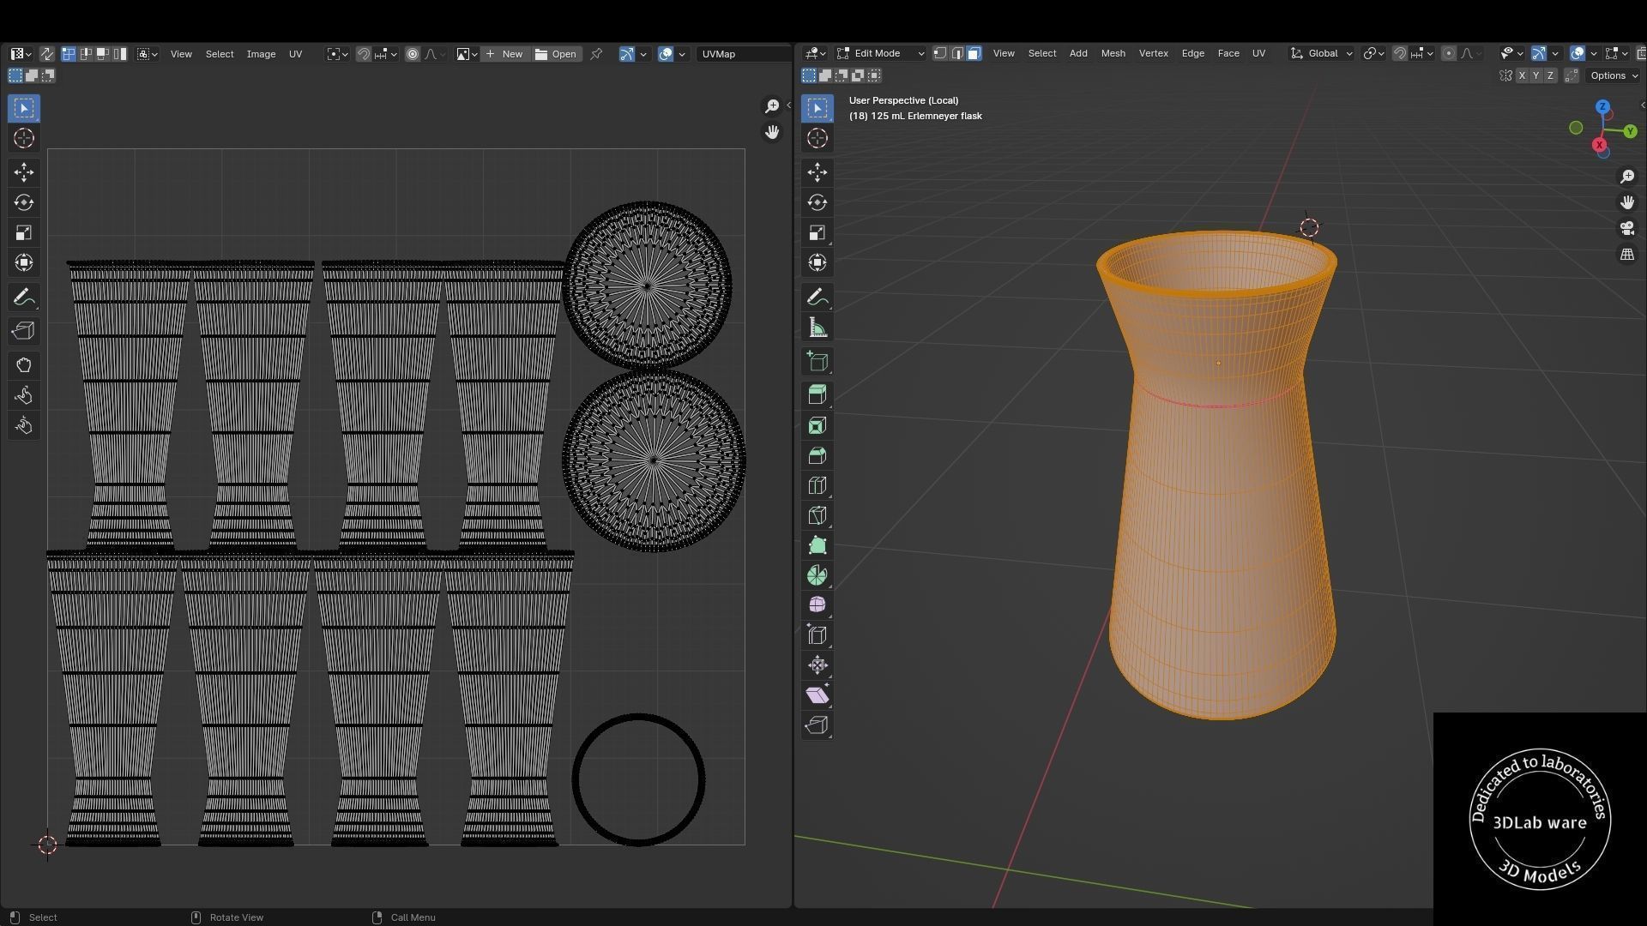Select the Knife tool in 3D viewport
The height and width of the screenshot is (926, 1647).
click(x=817, y=515)
